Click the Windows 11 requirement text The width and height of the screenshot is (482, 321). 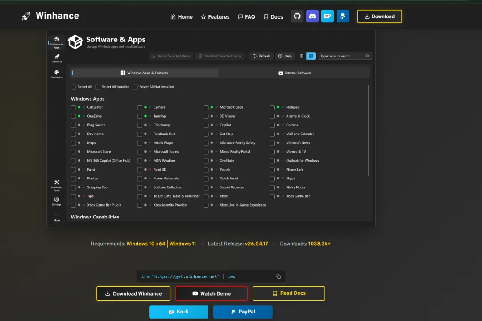[183, 244]
